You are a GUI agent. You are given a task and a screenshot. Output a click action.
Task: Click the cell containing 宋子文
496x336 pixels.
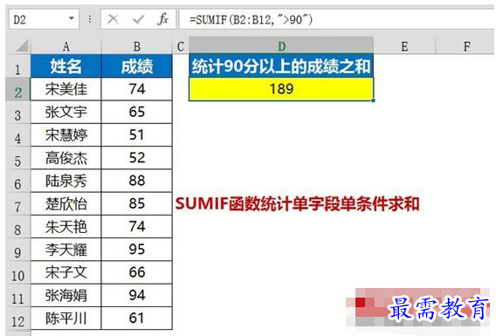pos(65,272)
